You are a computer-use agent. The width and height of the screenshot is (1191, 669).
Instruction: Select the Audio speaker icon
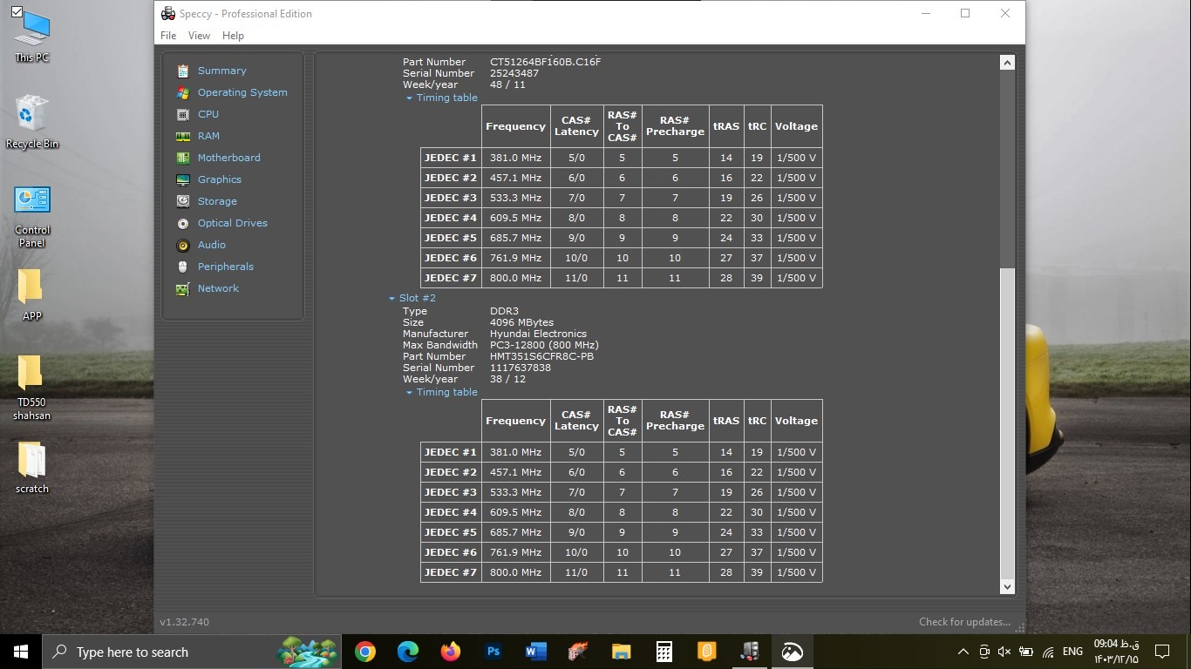click(182, 245)
